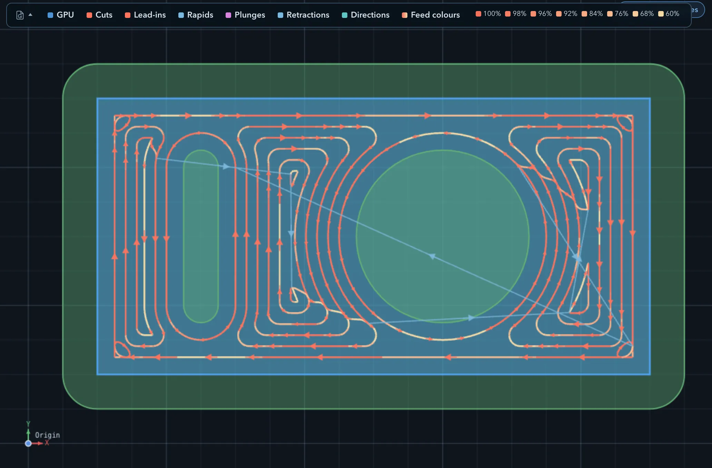712x468 pixels.
Task: Click the 100% feed colour swatch
Action: point(478,14)
